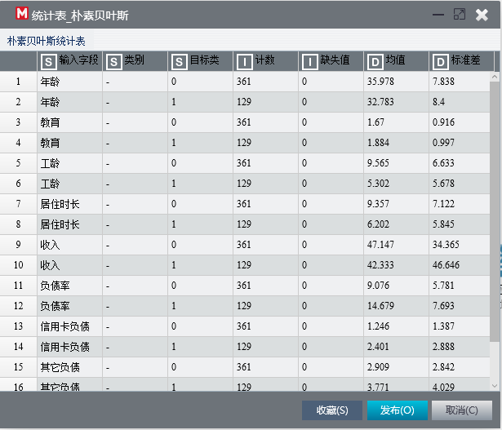The height and width of the screenshot is (430, 502).
Task: Click standard deviation value 34.365
Action: pos(446,245)
